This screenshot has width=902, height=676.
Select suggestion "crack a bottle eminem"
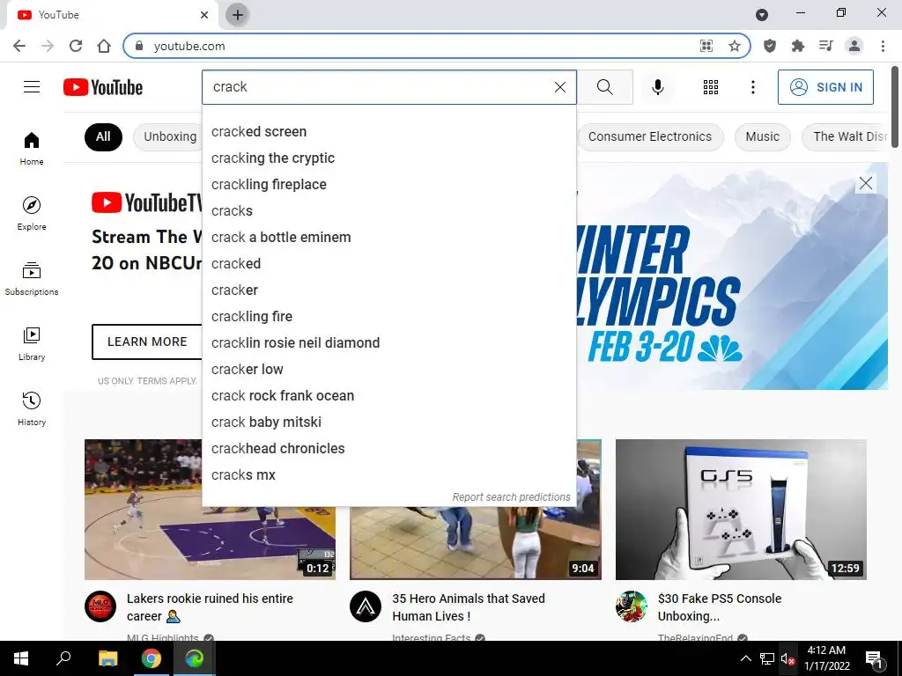click(x=388, y=238)
